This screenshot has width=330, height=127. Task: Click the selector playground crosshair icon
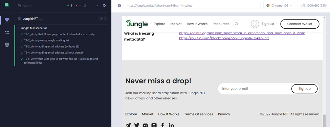(x=119, y=5)
